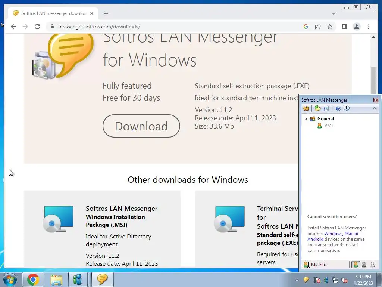Select user VM1 in the General group
382x287 pixels.
[329, 126]
